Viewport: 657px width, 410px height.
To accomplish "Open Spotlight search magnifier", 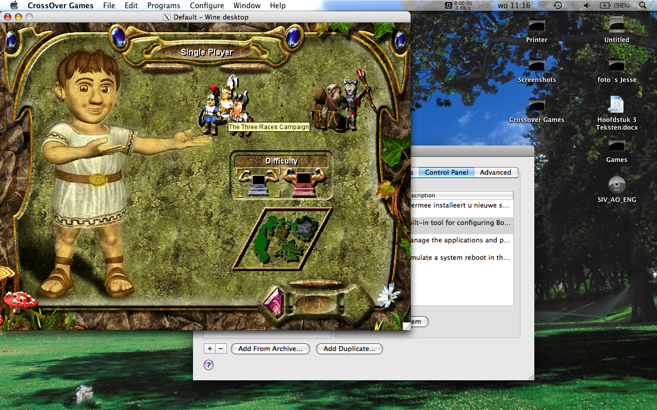I will click(x=643, y=6).
